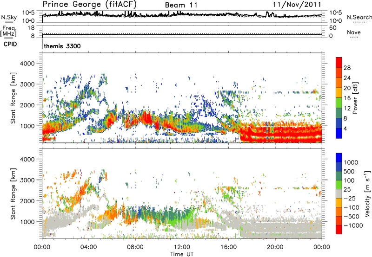Click the gray segment of the velocity colorbar
The height and width of the screenshot is (257, 372).
[x=339, y=193]
